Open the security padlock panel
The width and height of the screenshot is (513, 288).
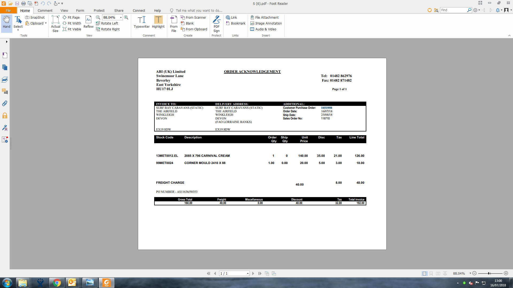tap(5, 115)
